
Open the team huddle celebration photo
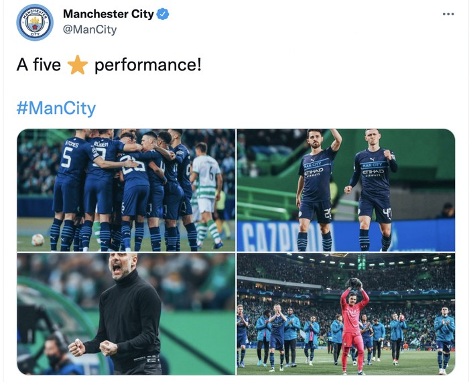coord(126,190)
